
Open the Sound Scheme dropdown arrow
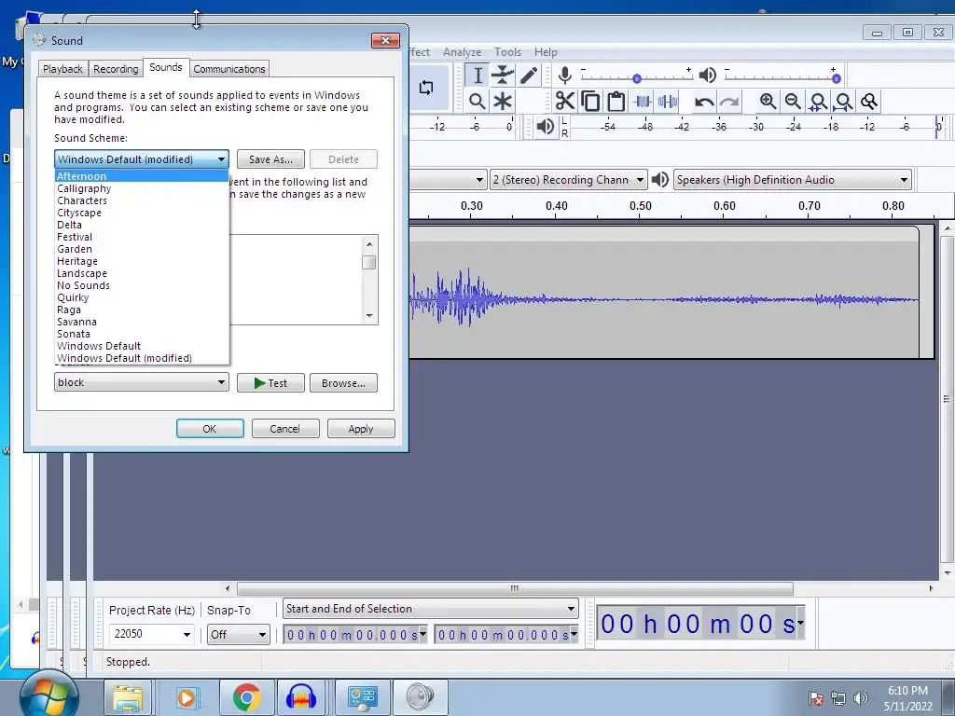pos(221,159)
